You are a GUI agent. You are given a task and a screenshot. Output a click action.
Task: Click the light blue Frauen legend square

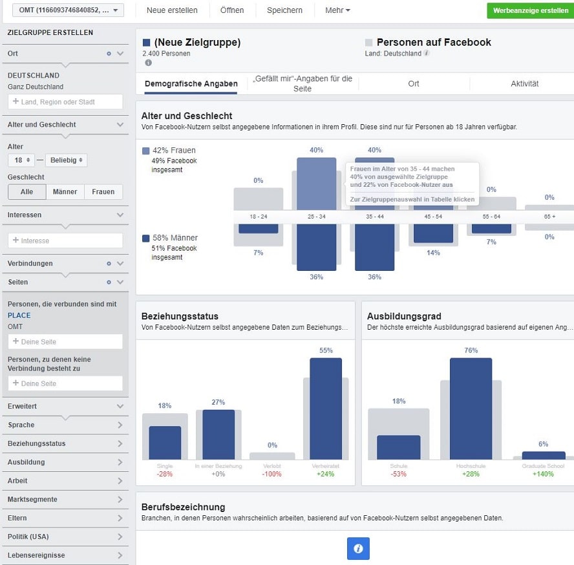point(145,151)
